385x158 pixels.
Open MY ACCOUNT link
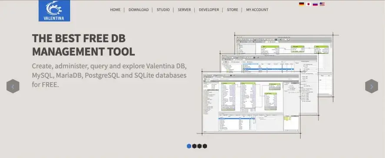(257, 10)
